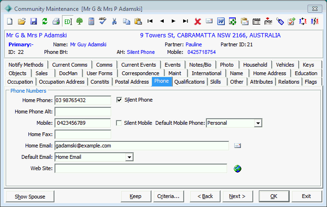
Task: Select the Postal Address tab
Action: pos(132,82)
